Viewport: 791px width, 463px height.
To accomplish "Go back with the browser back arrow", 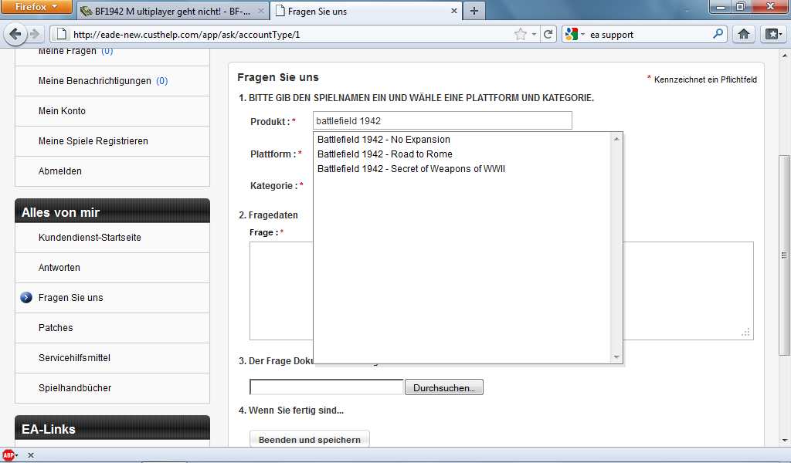I will 15,34.
